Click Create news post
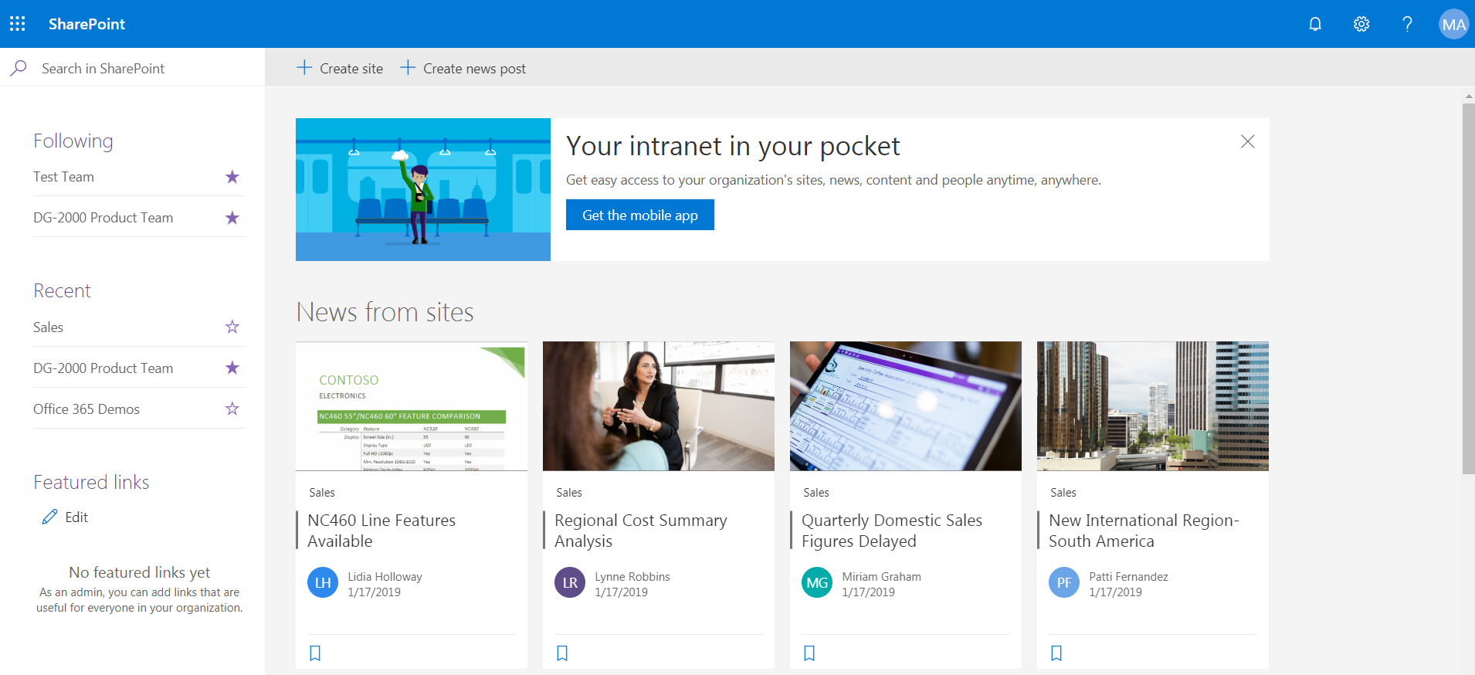The width and height of the screenshot is (1475, 675). [x=463, y=69]
